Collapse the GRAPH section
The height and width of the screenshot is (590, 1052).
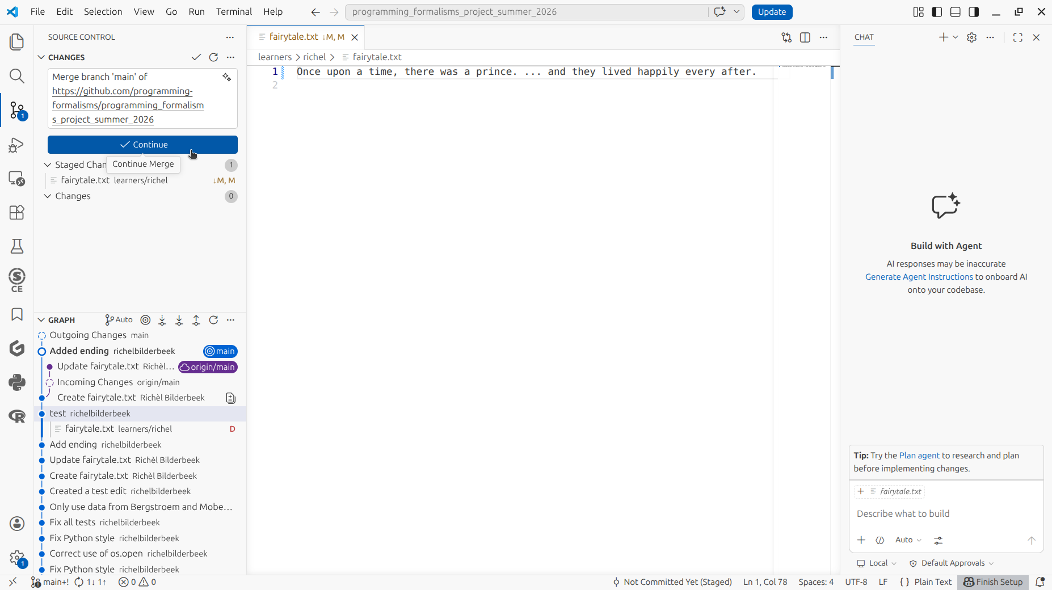pos(41,320)
